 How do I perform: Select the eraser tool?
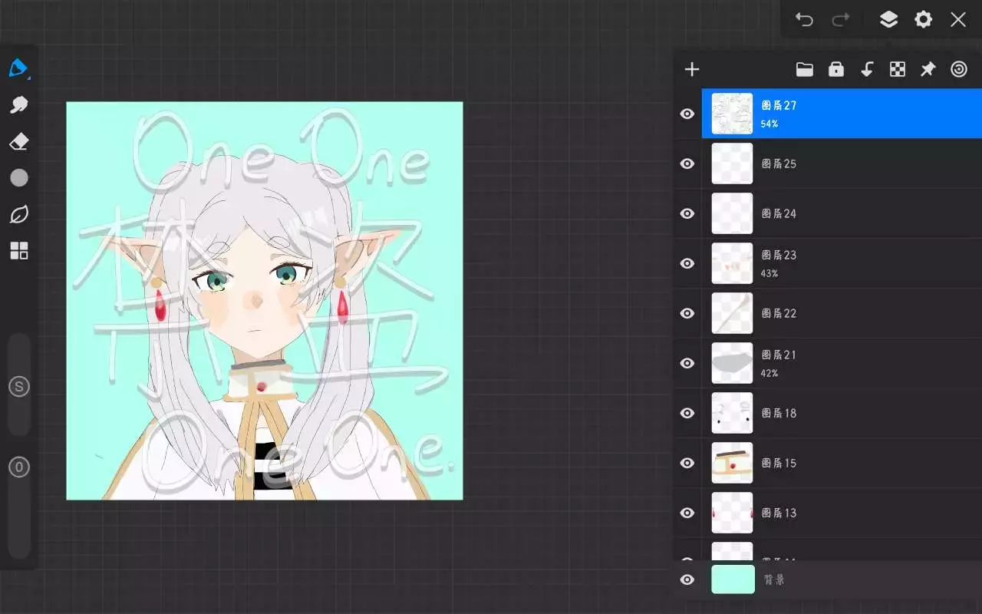[x=18, y=142]
